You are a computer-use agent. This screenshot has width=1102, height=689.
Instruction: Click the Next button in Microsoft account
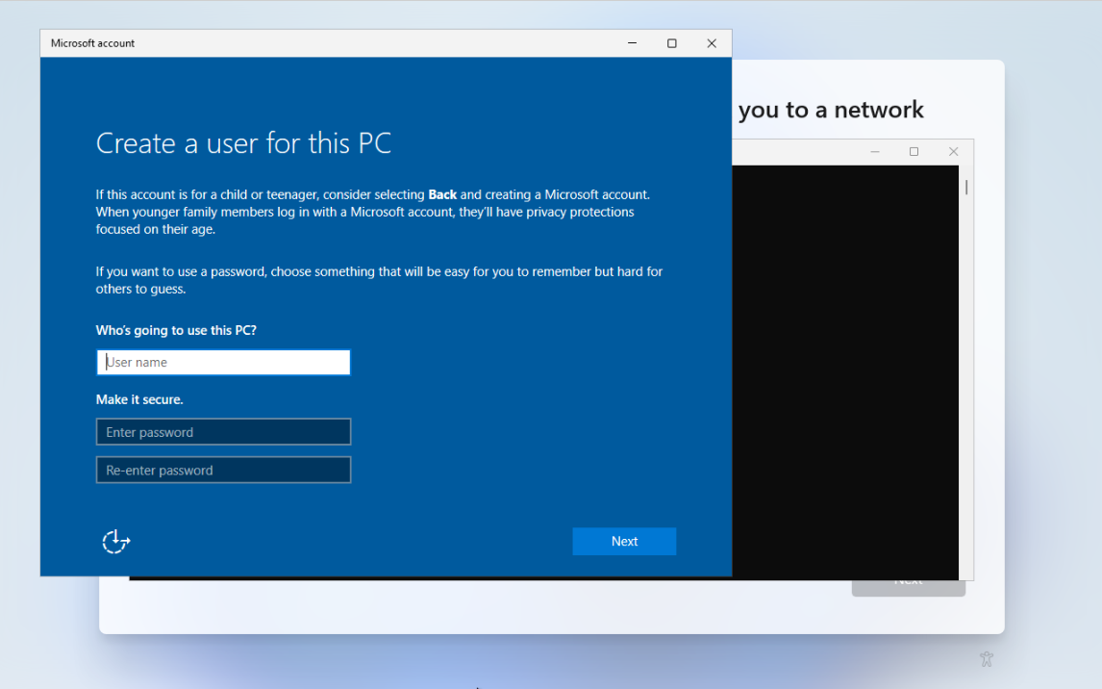tap(624, 542)
